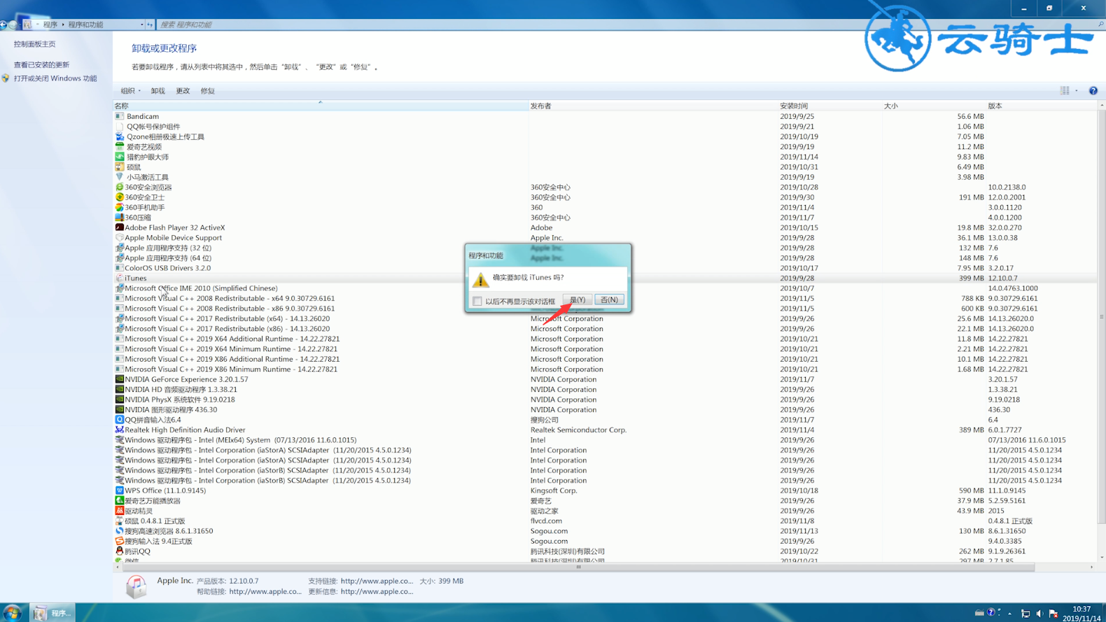
Task: Open the help question mark icon
Action: click(x=1093, y=91)
